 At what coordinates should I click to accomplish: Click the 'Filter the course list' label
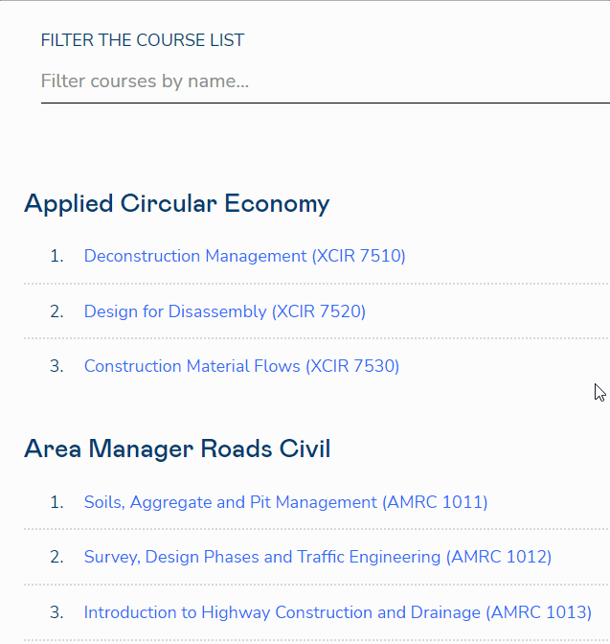[x=143, y=40]
